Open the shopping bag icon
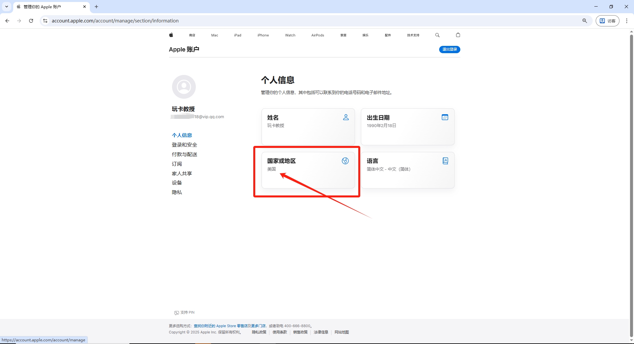The height and width of the screenshot is (344, 634). point(458,35)
